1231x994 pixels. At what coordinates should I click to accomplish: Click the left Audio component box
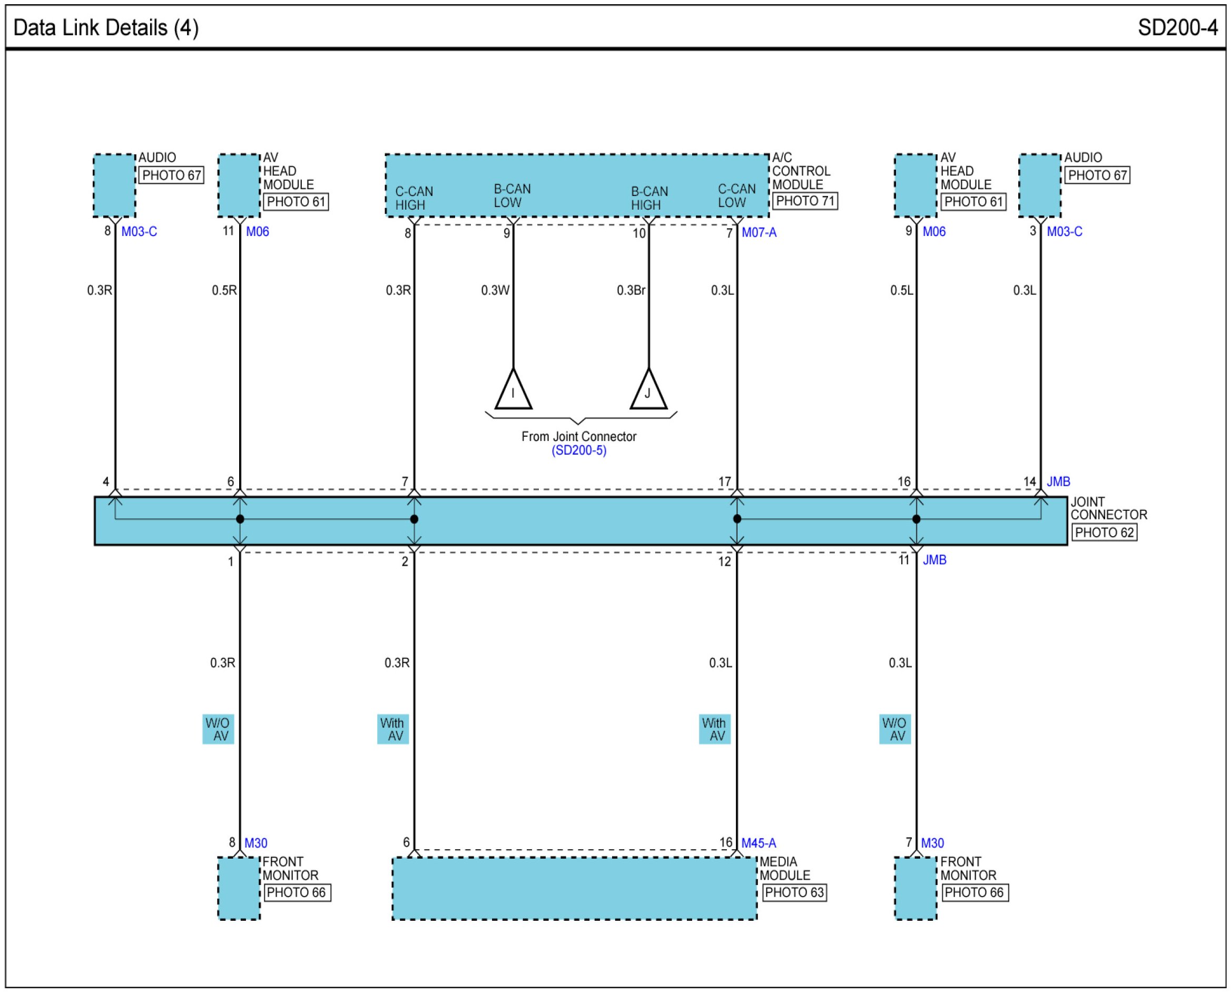click(114, 185)
